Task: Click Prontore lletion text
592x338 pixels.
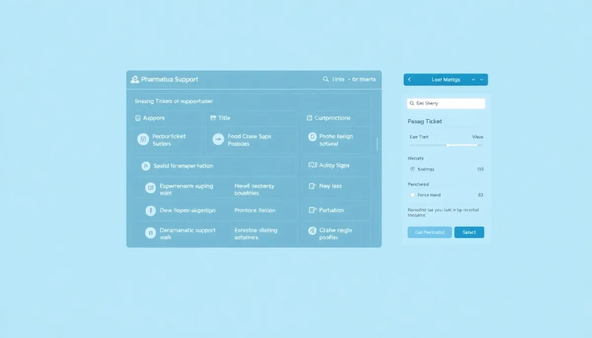Action: (x=255, y=210)
